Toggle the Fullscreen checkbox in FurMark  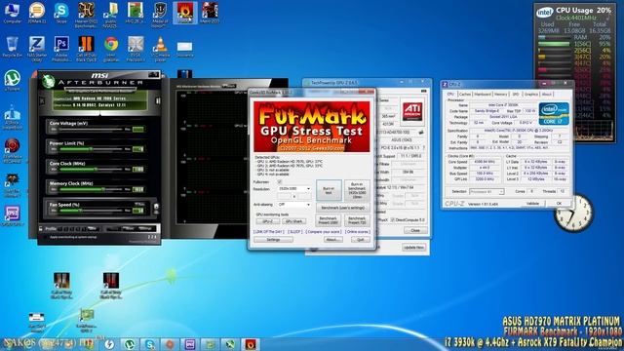click(x=280, y=182)
